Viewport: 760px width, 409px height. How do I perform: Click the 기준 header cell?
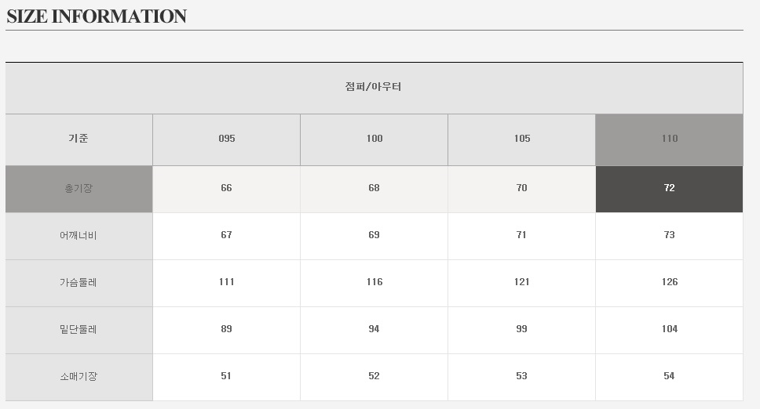[x=79, y=139]
